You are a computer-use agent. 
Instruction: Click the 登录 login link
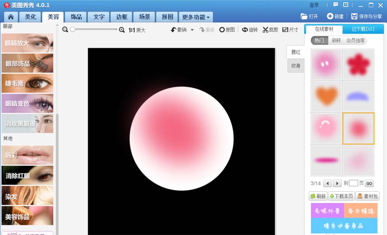(x=314, y=5)
